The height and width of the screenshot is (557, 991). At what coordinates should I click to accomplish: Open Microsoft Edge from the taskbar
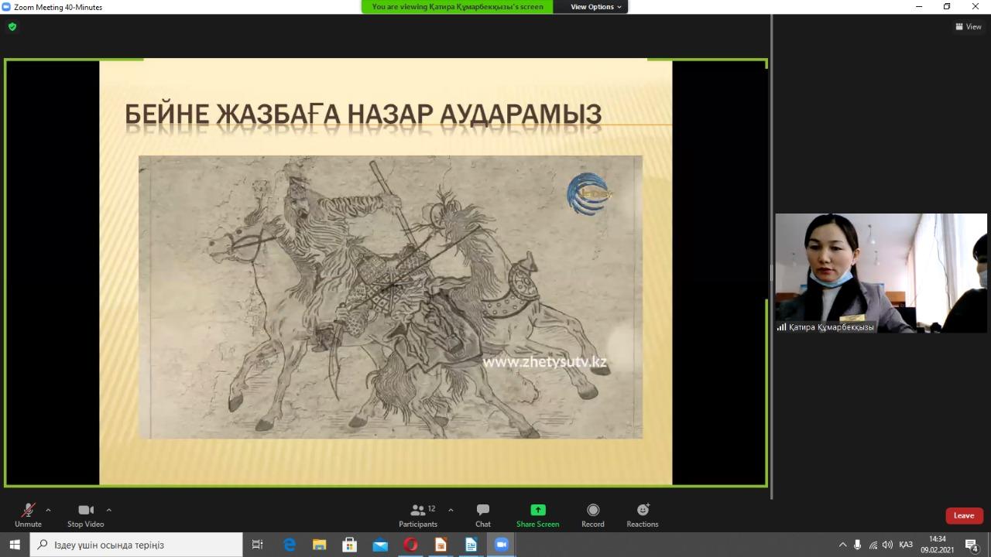click(290, 545)
